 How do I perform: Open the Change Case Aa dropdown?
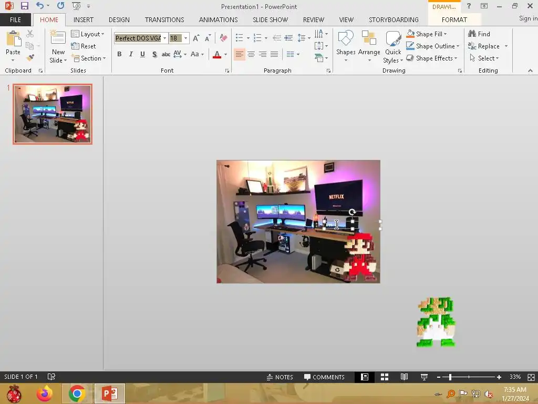[197, 54]
